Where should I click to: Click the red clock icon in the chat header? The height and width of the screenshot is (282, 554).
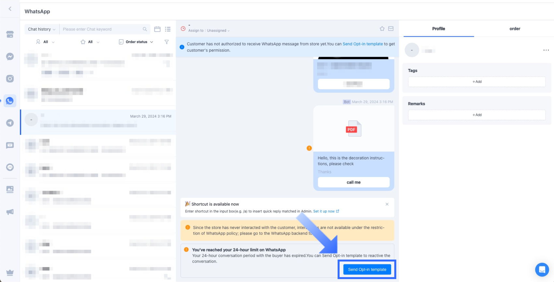coord(183,29)
